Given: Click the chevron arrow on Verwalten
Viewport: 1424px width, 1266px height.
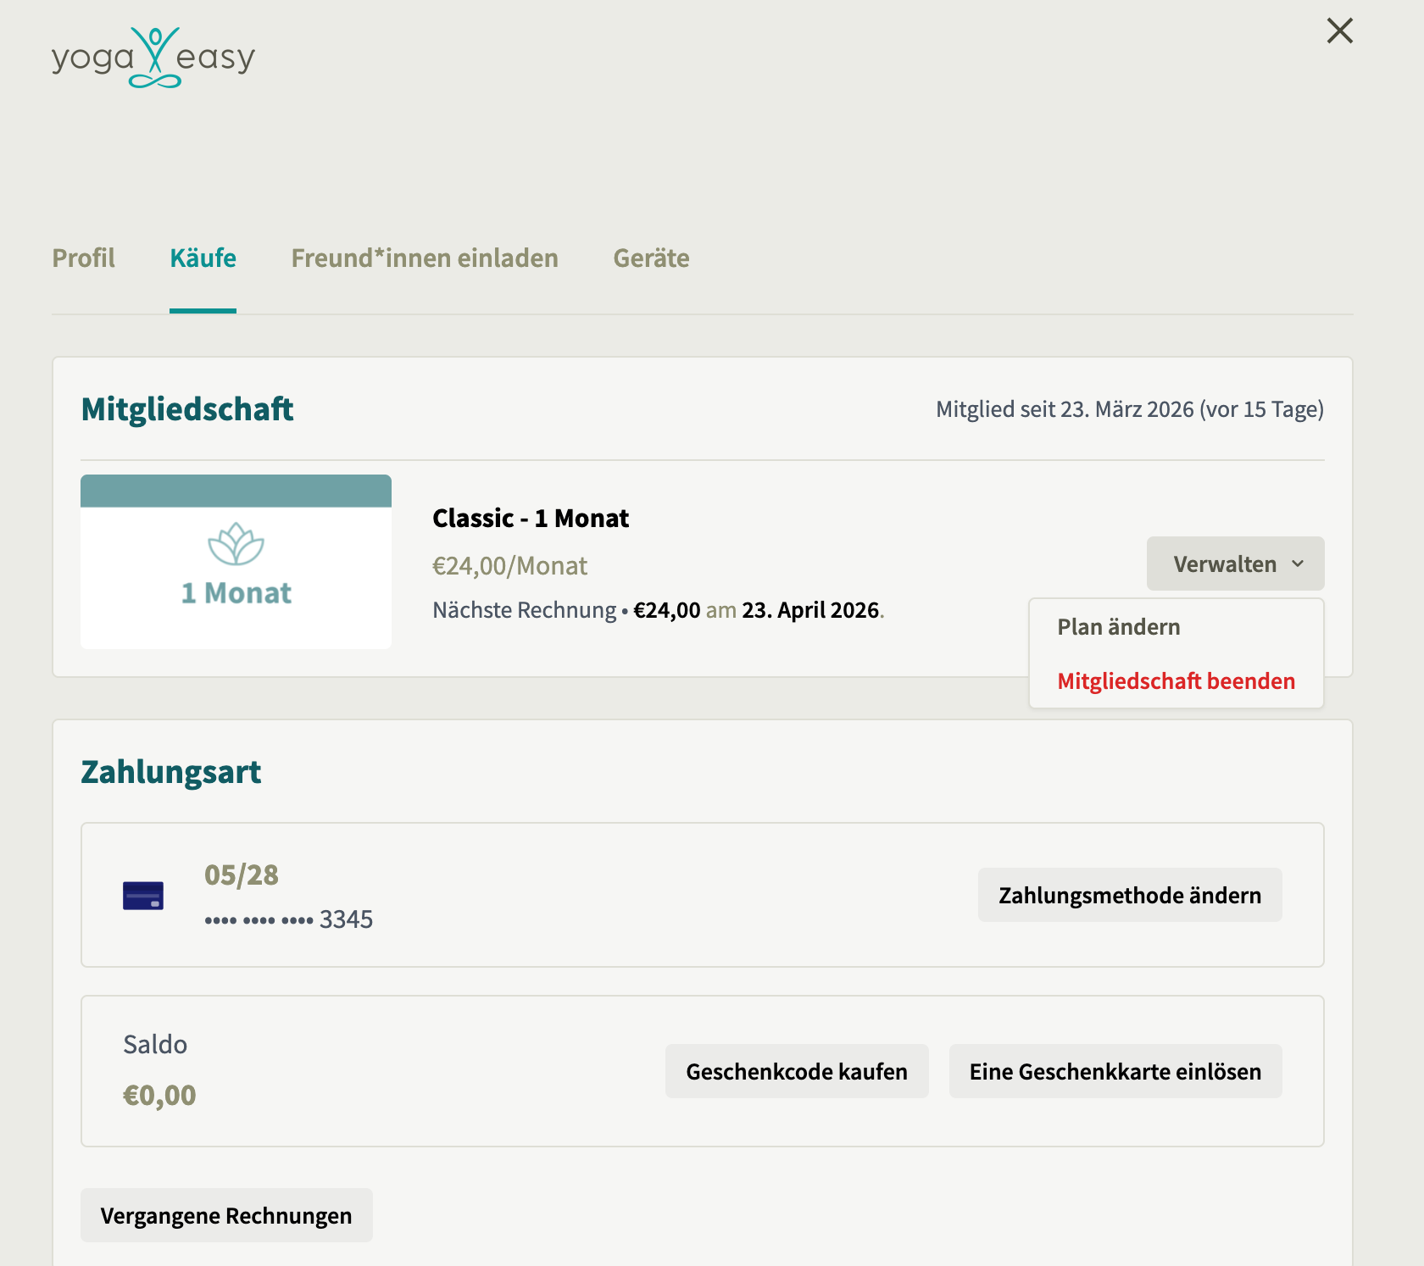Looking at the screenshot, I should [1298, 564].
